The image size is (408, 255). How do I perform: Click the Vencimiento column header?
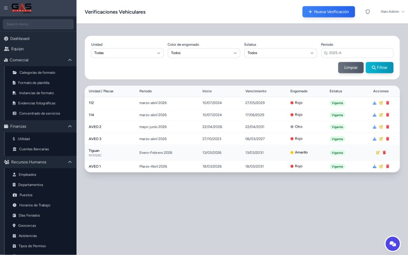255,91
